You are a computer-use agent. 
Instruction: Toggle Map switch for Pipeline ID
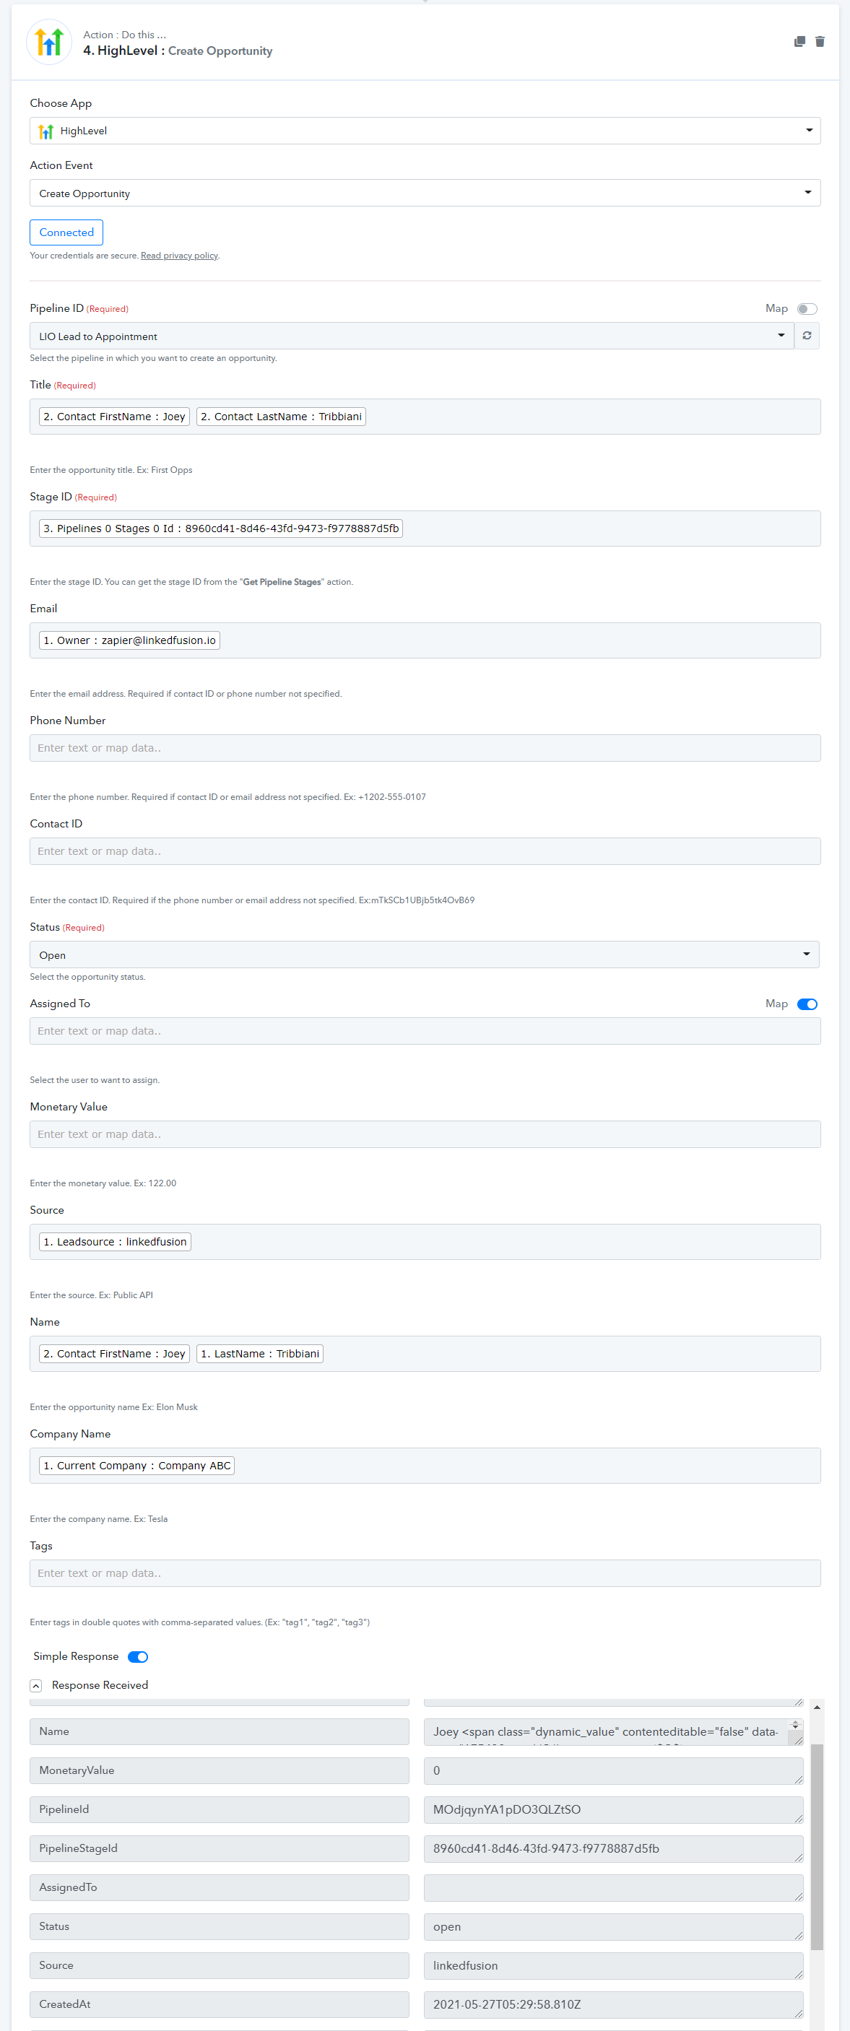click(x=807, y=309)
